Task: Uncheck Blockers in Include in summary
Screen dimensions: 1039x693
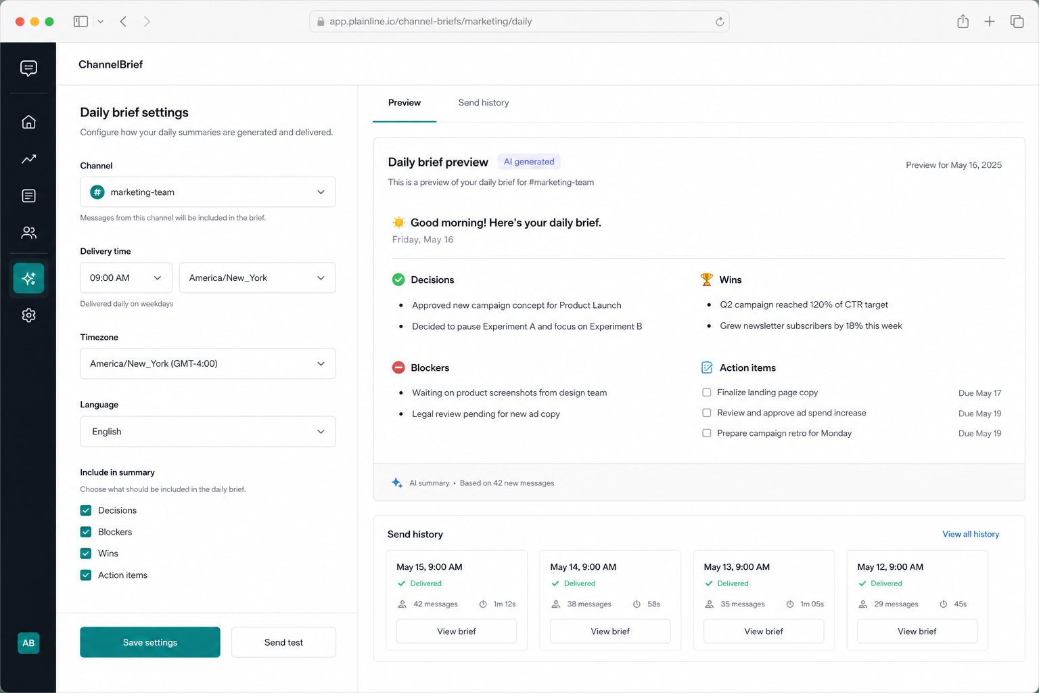Action: coord(86,532)
